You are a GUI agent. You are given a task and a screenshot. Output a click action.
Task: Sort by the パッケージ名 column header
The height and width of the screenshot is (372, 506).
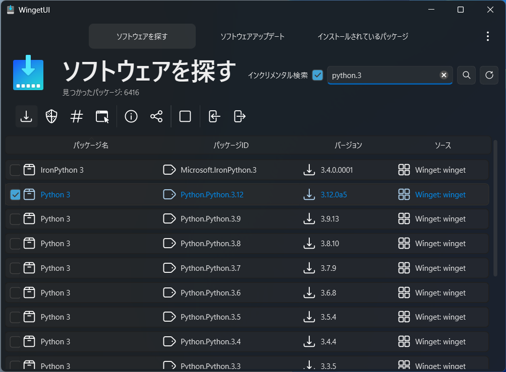tap(91, 145)
